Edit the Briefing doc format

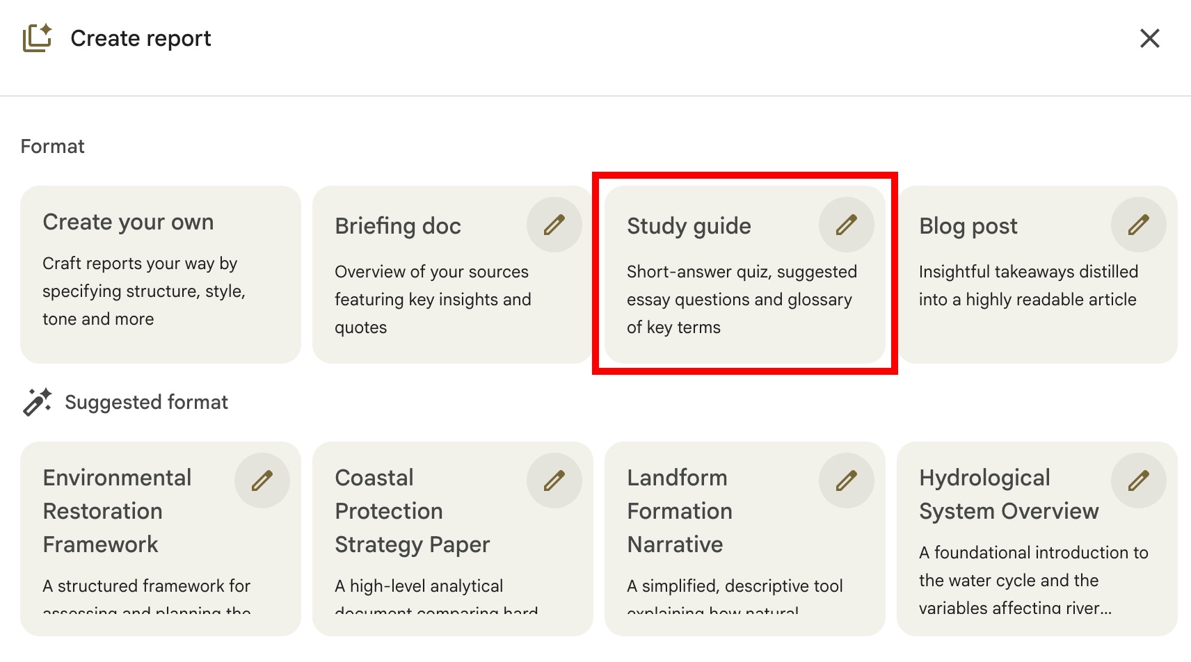554,224
